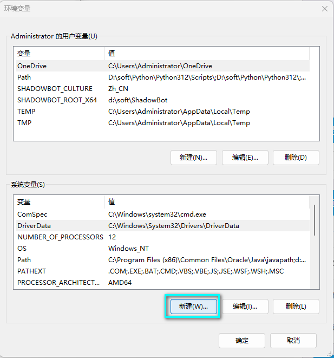Image resolution: width=334 pixels, height=358 pixels.
Task: Click the TEMP row's AppData\Local\Temp value
Action: (179, 112)
